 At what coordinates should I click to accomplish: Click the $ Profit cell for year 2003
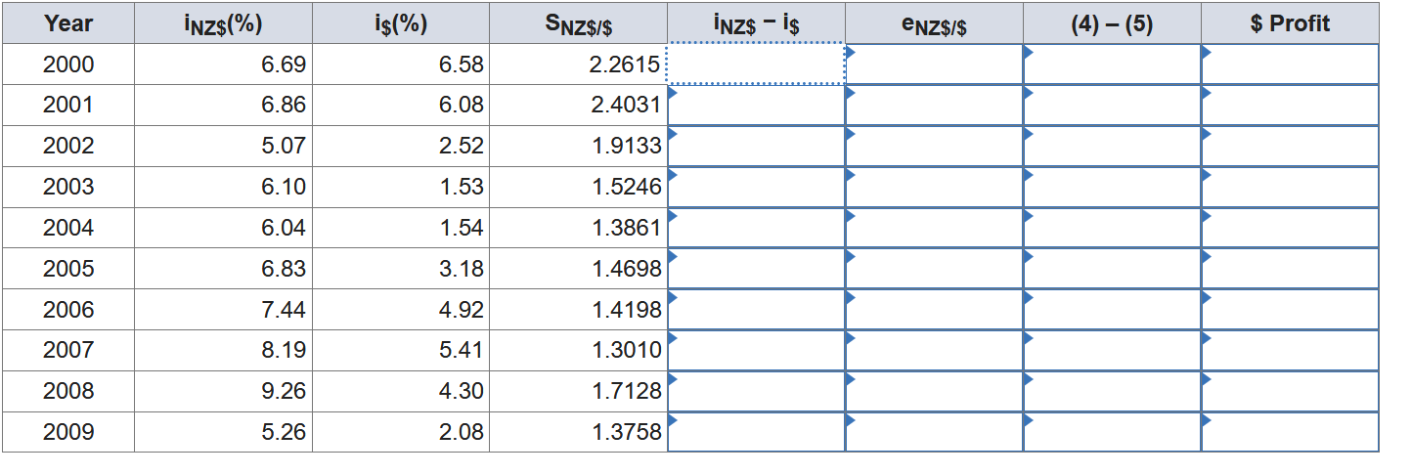tap(1290, 187)
